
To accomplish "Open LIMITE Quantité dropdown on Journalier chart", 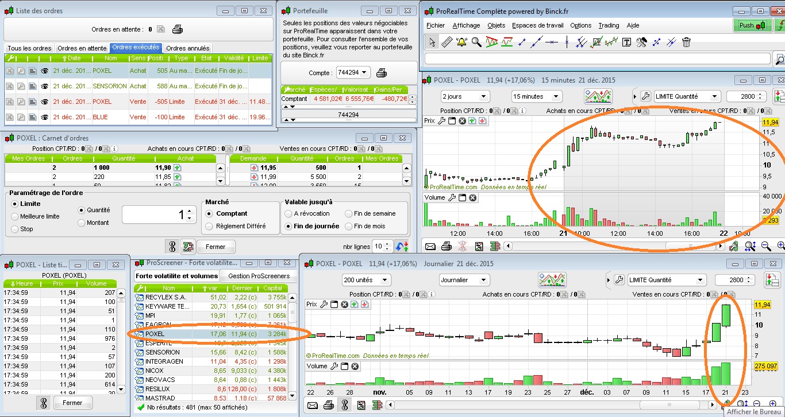I will (666, 280).
